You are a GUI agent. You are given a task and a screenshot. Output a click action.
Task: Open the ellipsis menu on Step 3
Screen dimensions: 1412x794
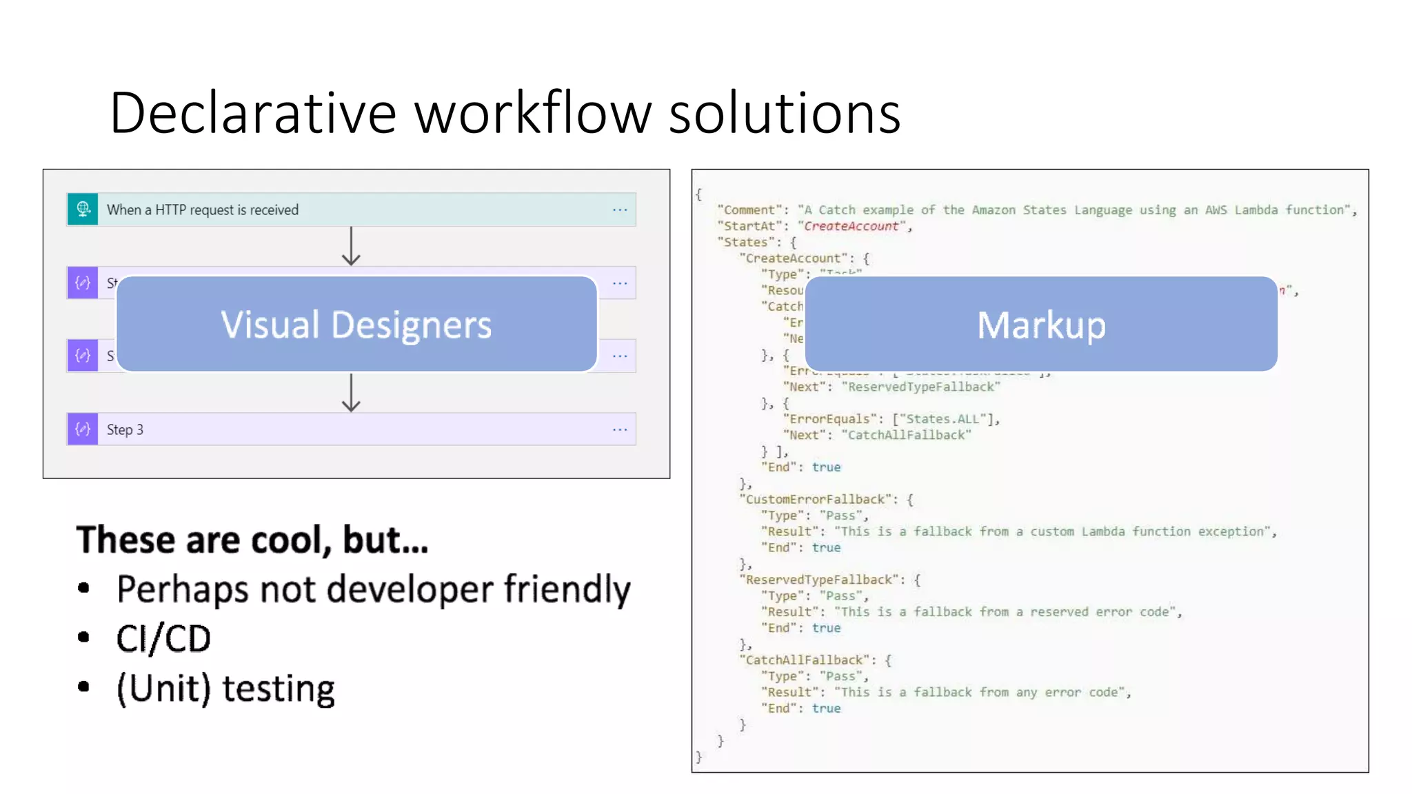pyautogui.click(x=620, y=429)
